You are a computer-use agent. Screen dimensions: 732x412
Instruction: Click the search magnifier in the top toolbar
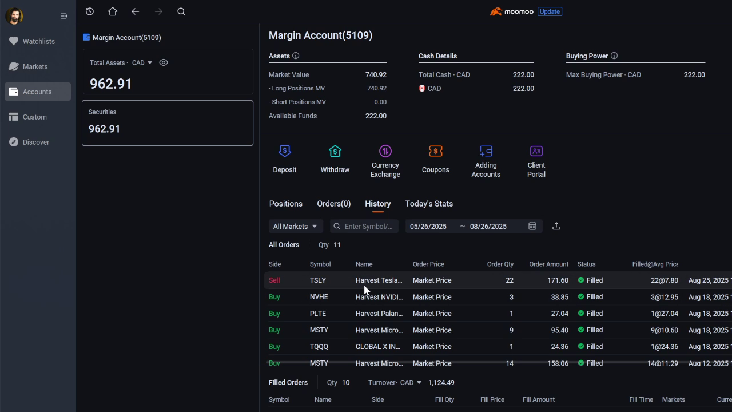181,11
